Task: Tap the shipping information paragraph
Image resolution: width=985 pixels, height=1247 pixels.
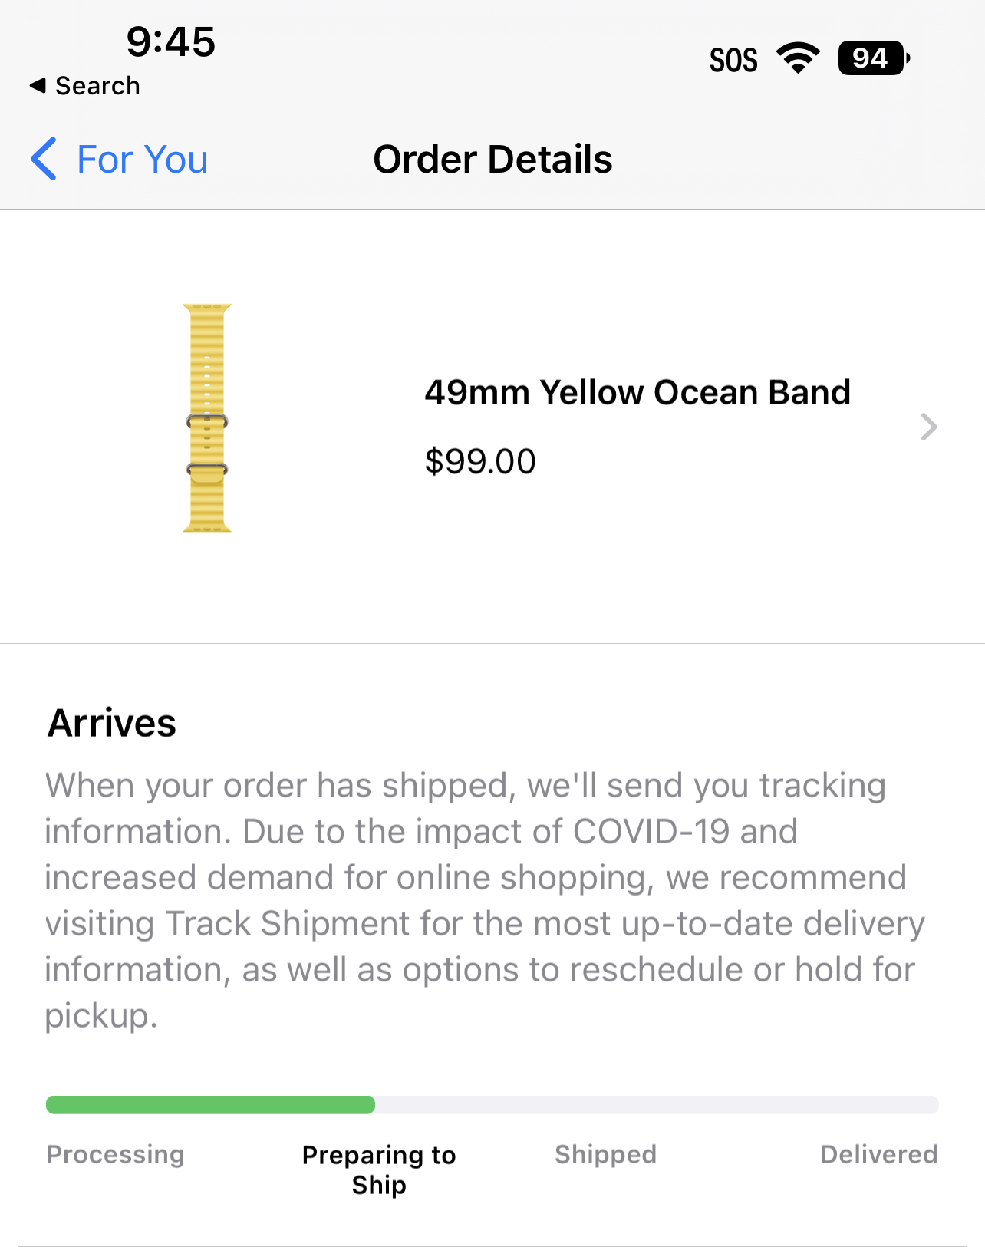Action: (x=485, y=901)
